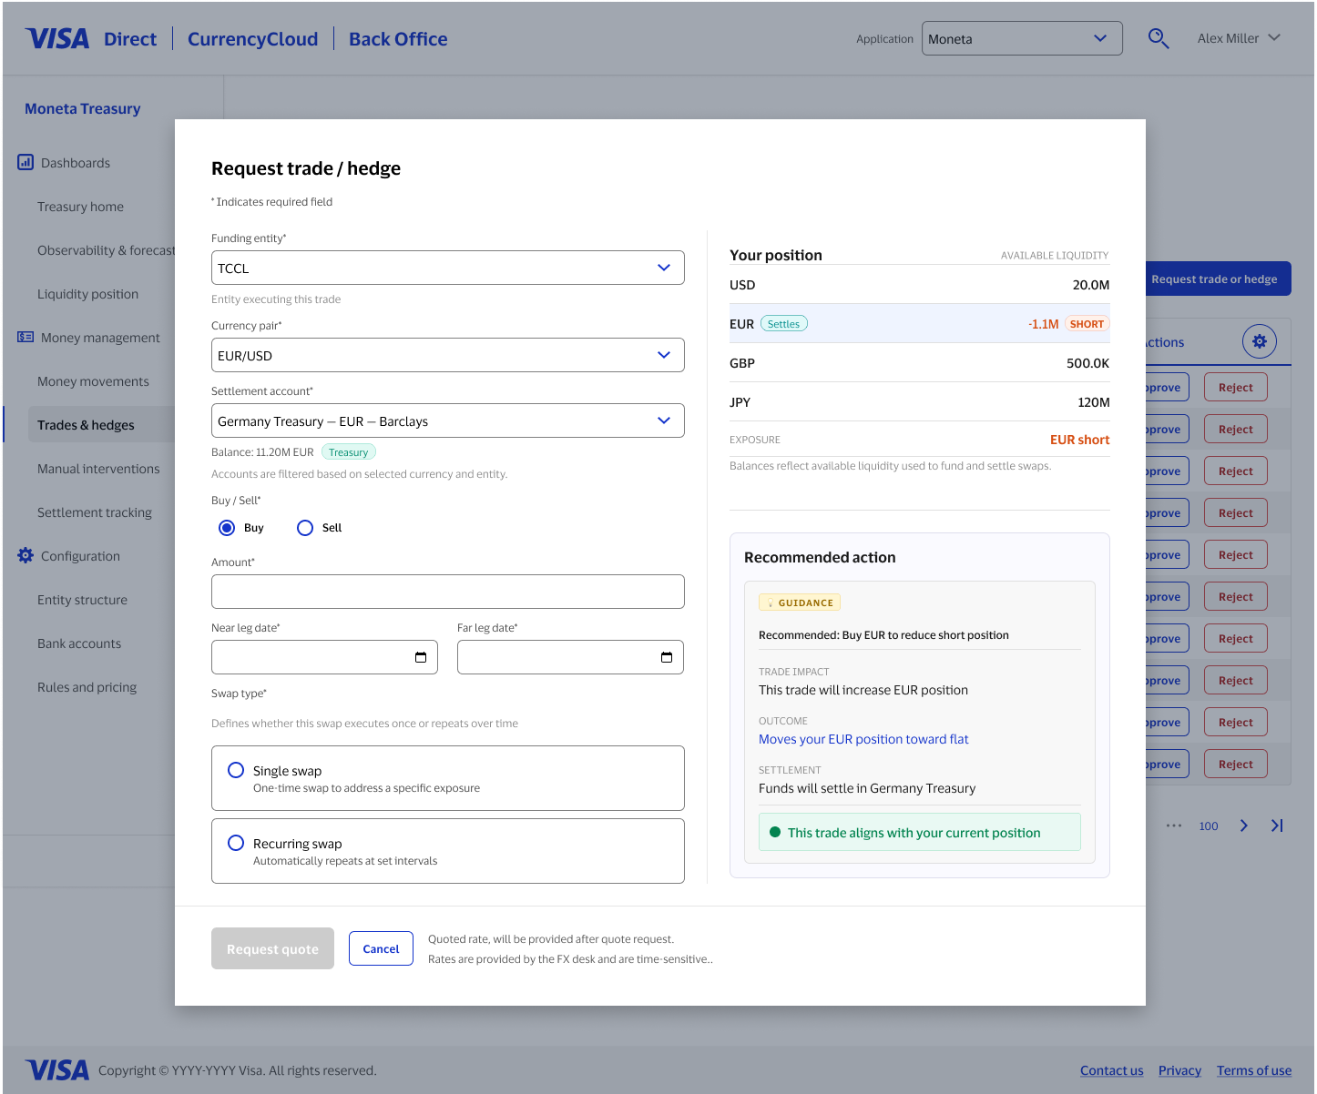1317x1094 pixels.
Task: Open the Contact us footer link
Action: click(1111, 1070)
